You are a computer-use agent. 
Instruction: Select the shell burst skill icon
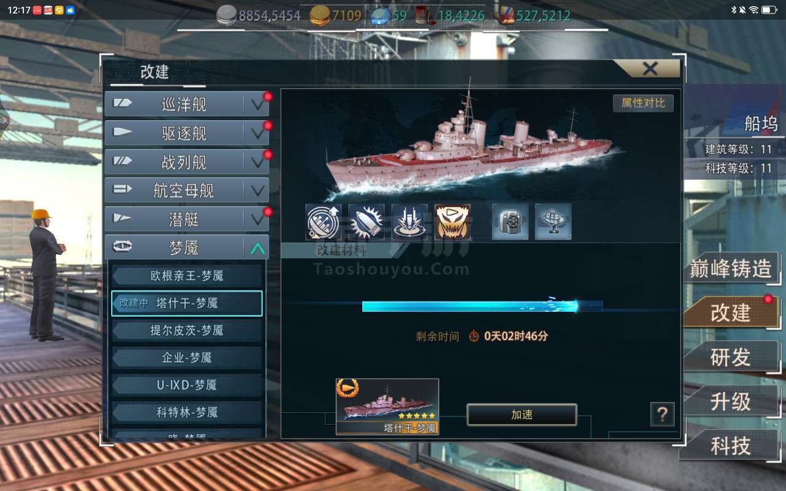pyautogui.click(x=367, y=222)
